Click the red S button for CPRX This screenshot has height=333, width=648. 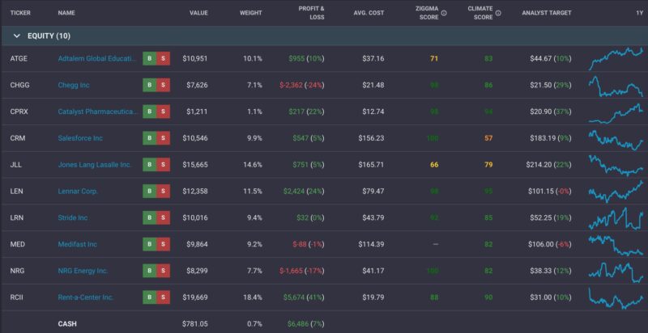(x=164, y=112)
